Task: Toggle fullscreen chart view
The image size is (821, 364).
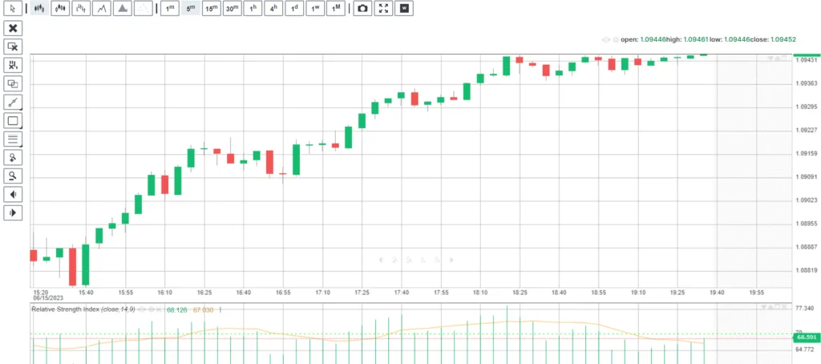Action: (383, 8)
